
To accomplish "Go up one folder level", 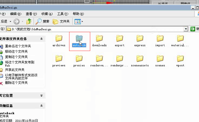I will pos(29,21).
